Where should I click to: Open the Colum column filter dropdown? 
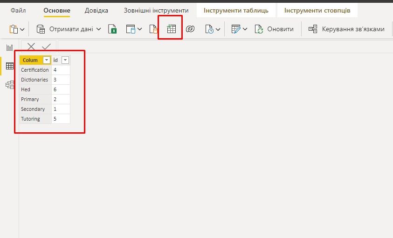[x=47, y=60]
